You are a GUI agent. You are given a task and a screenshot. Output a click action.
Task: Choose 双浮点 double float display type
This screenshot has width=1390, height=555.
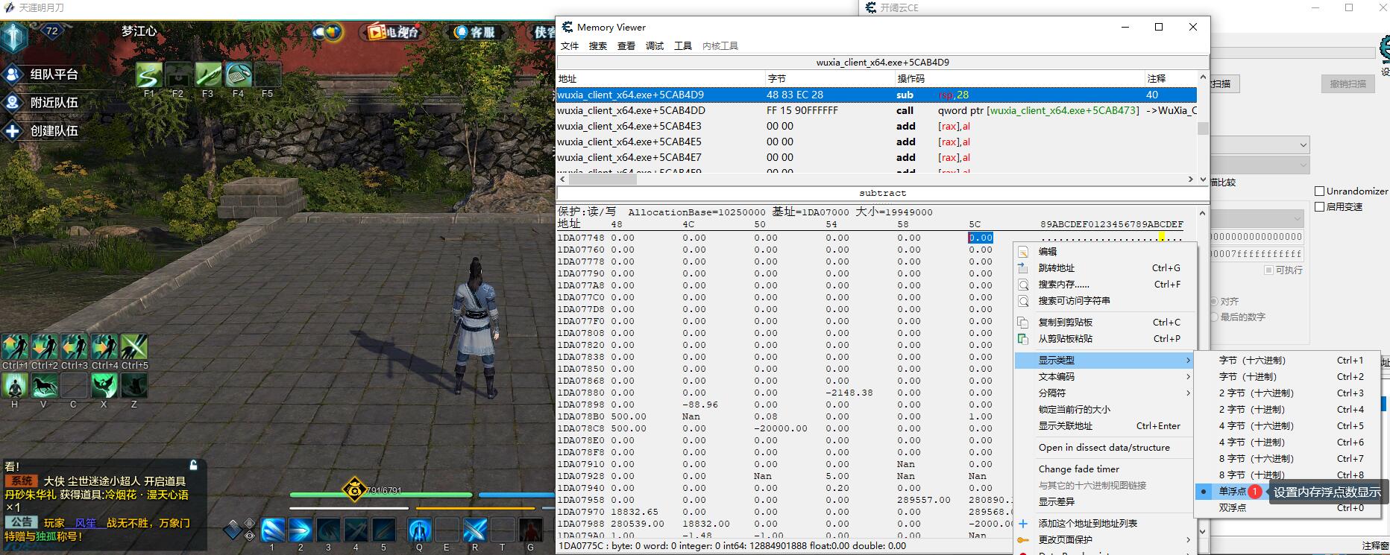point(1287,508)
